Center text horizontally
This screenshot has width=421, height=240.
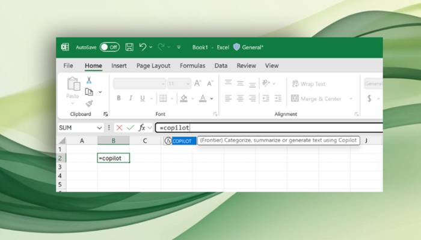241,98
